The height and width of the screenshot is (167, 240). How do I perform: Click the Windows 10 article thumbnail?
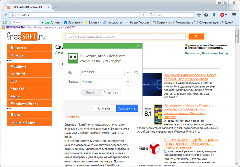click(x=152, y=84)
